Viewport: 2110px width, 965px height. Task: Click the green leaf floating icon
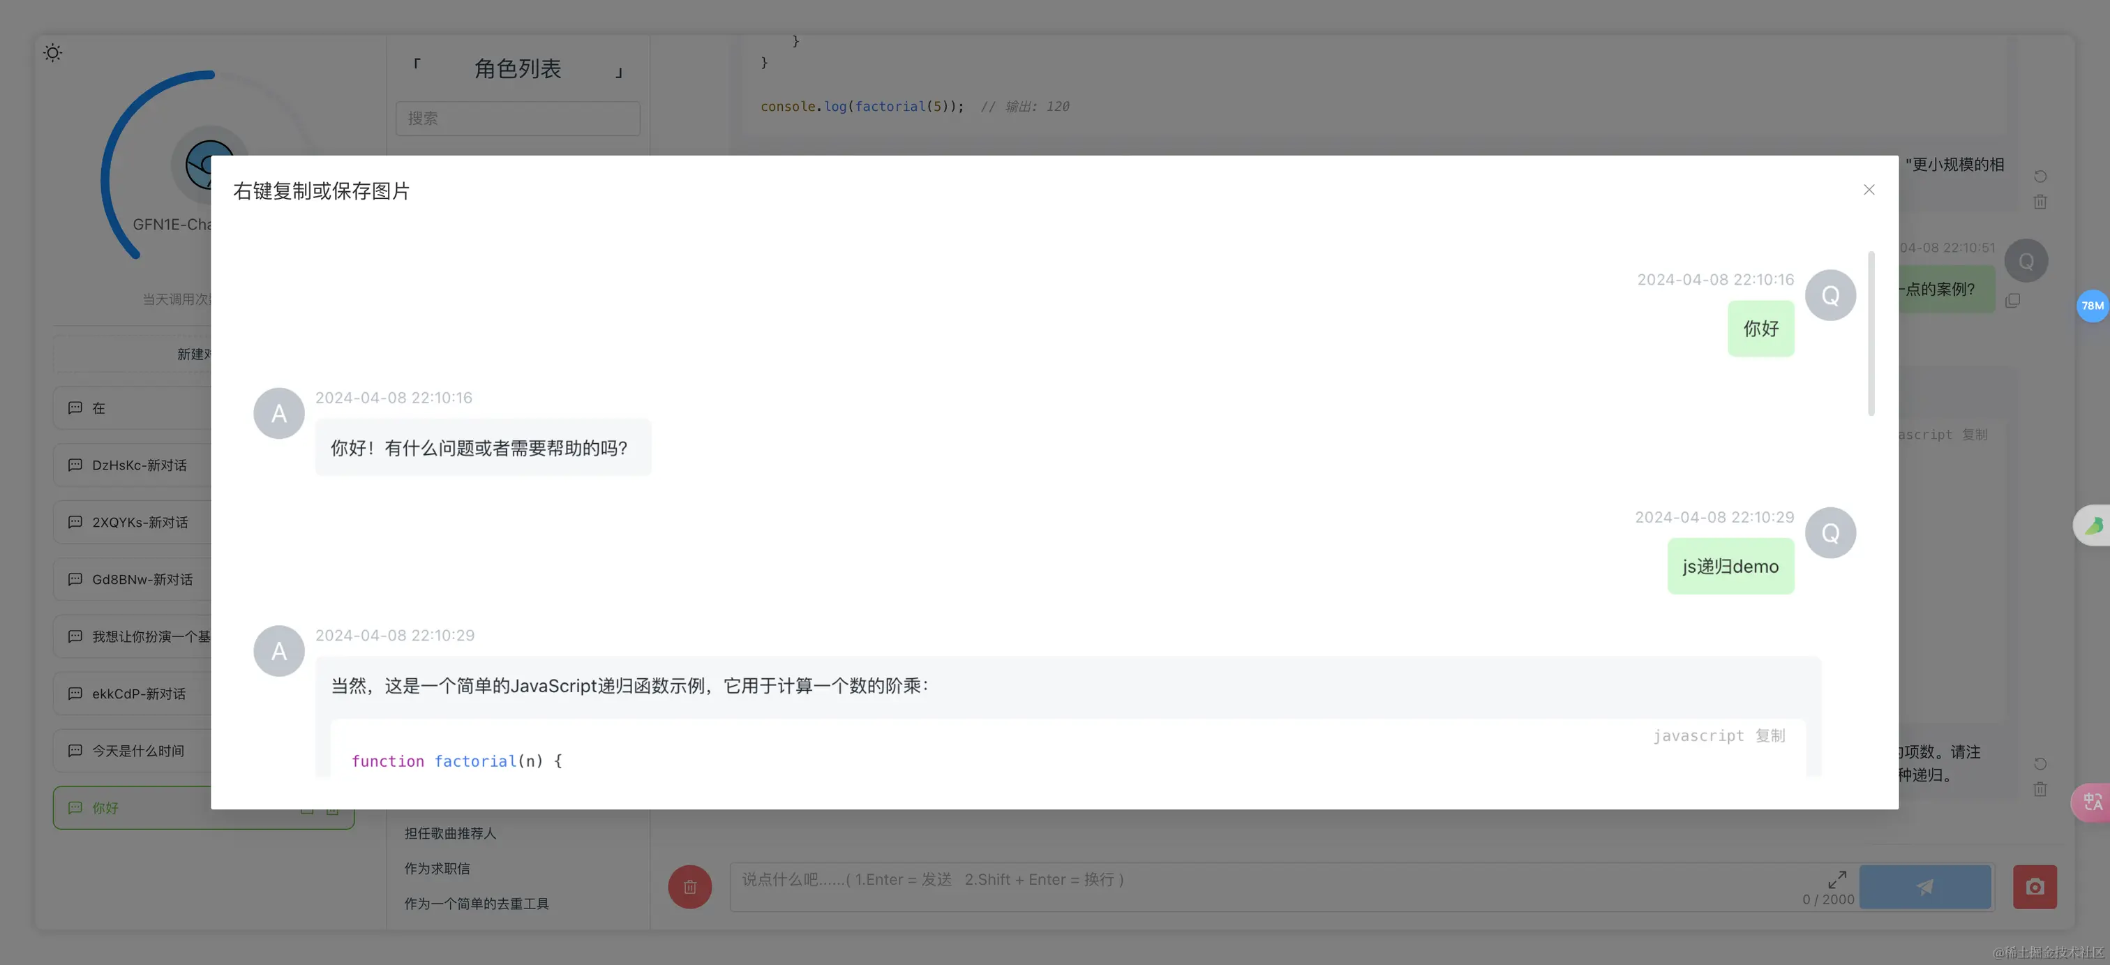click(2093, 525)
